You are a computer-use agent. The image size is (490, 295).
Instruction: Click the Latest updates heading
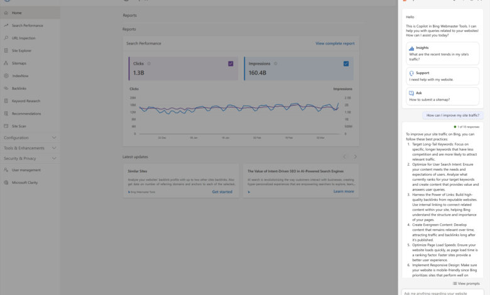pos(135,157)
